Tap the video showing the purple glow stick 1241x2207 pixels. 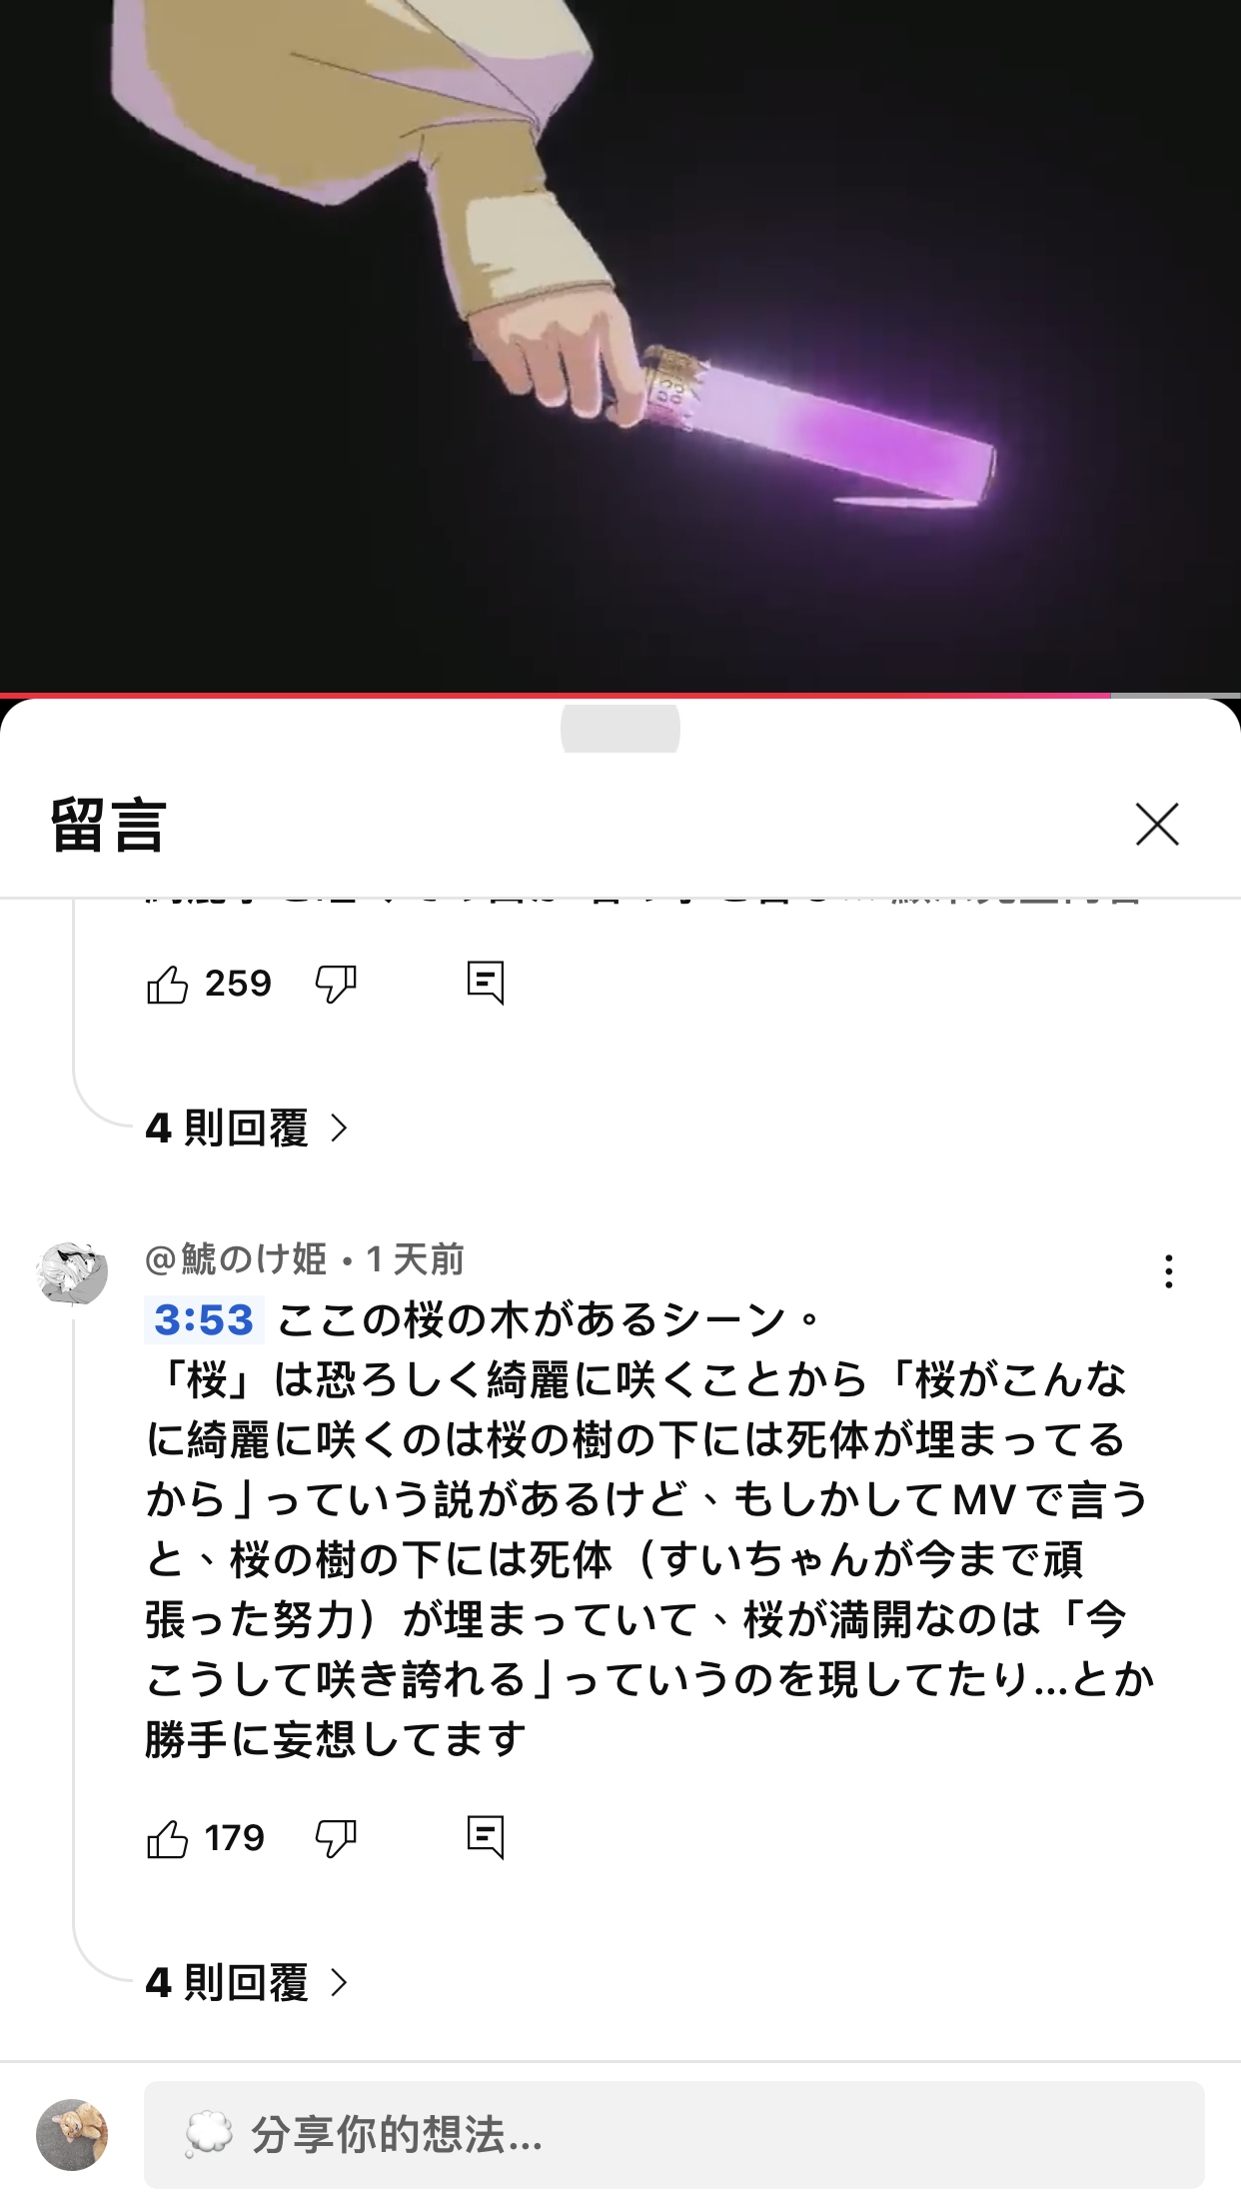(620, 345)
